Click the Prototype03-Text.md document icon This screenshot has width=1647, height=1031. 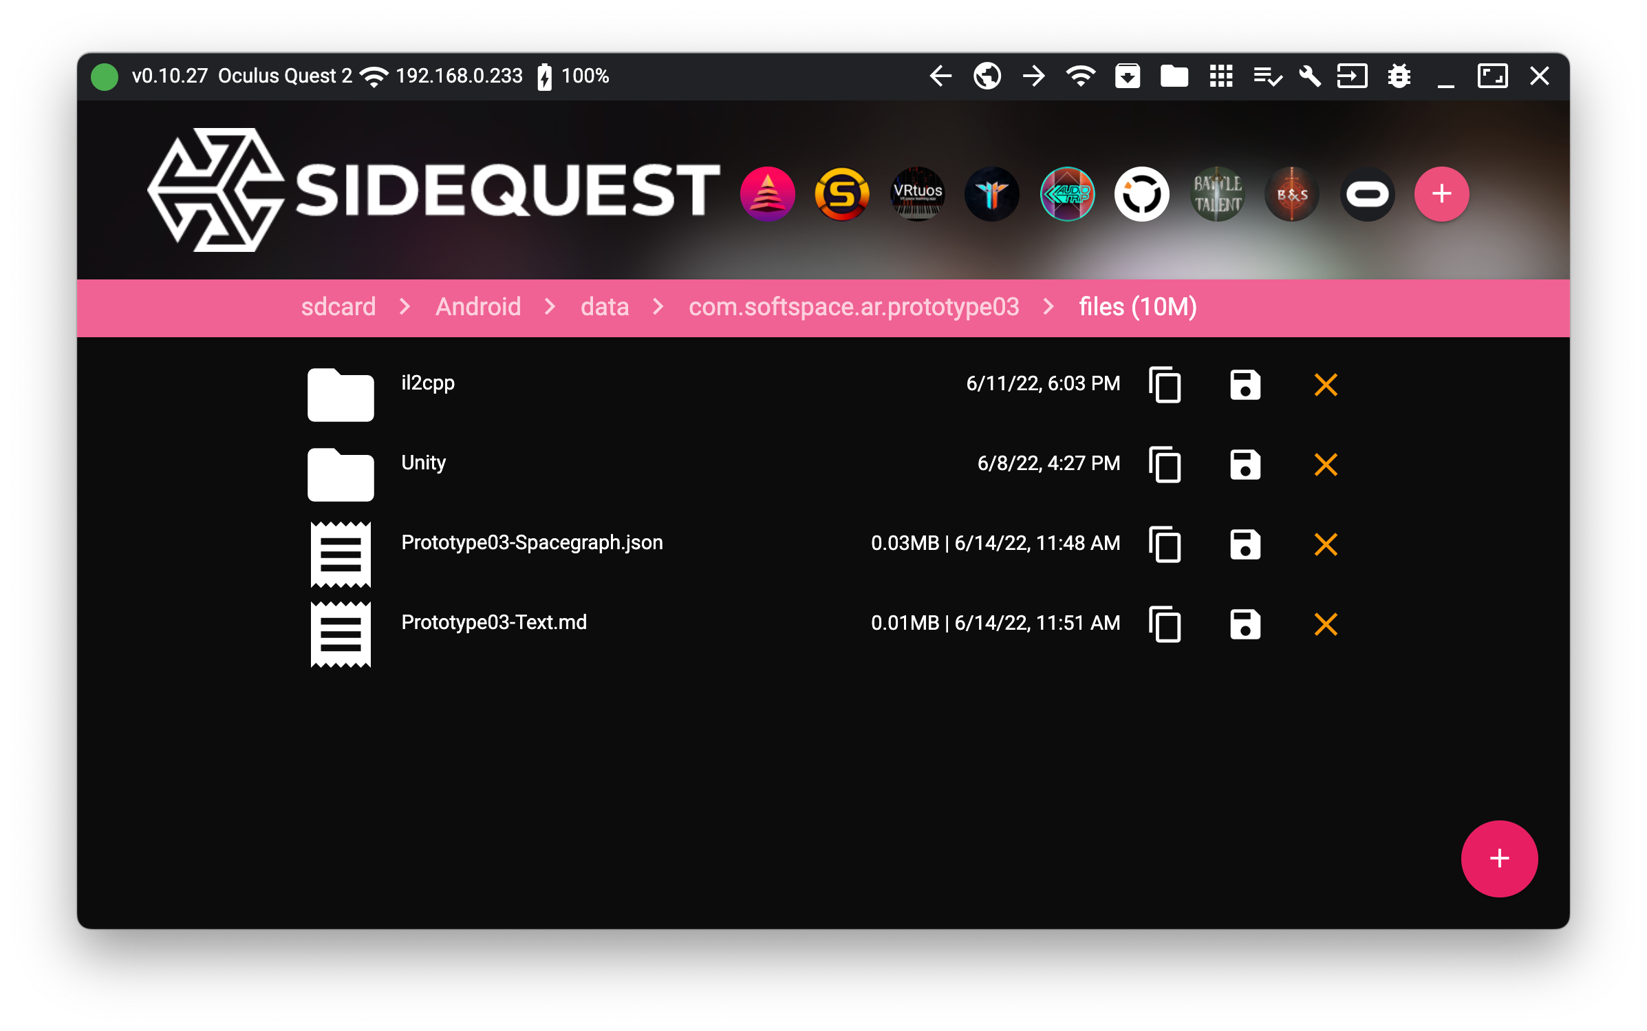[x=341, y=634]
